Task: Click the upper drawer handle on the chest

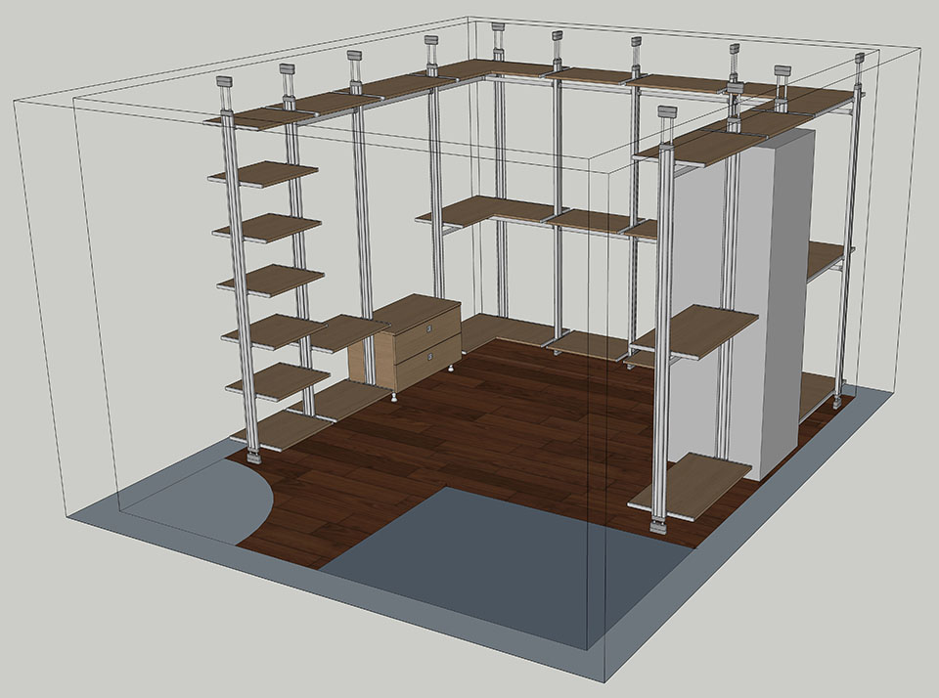Action: tap(428, 328)
